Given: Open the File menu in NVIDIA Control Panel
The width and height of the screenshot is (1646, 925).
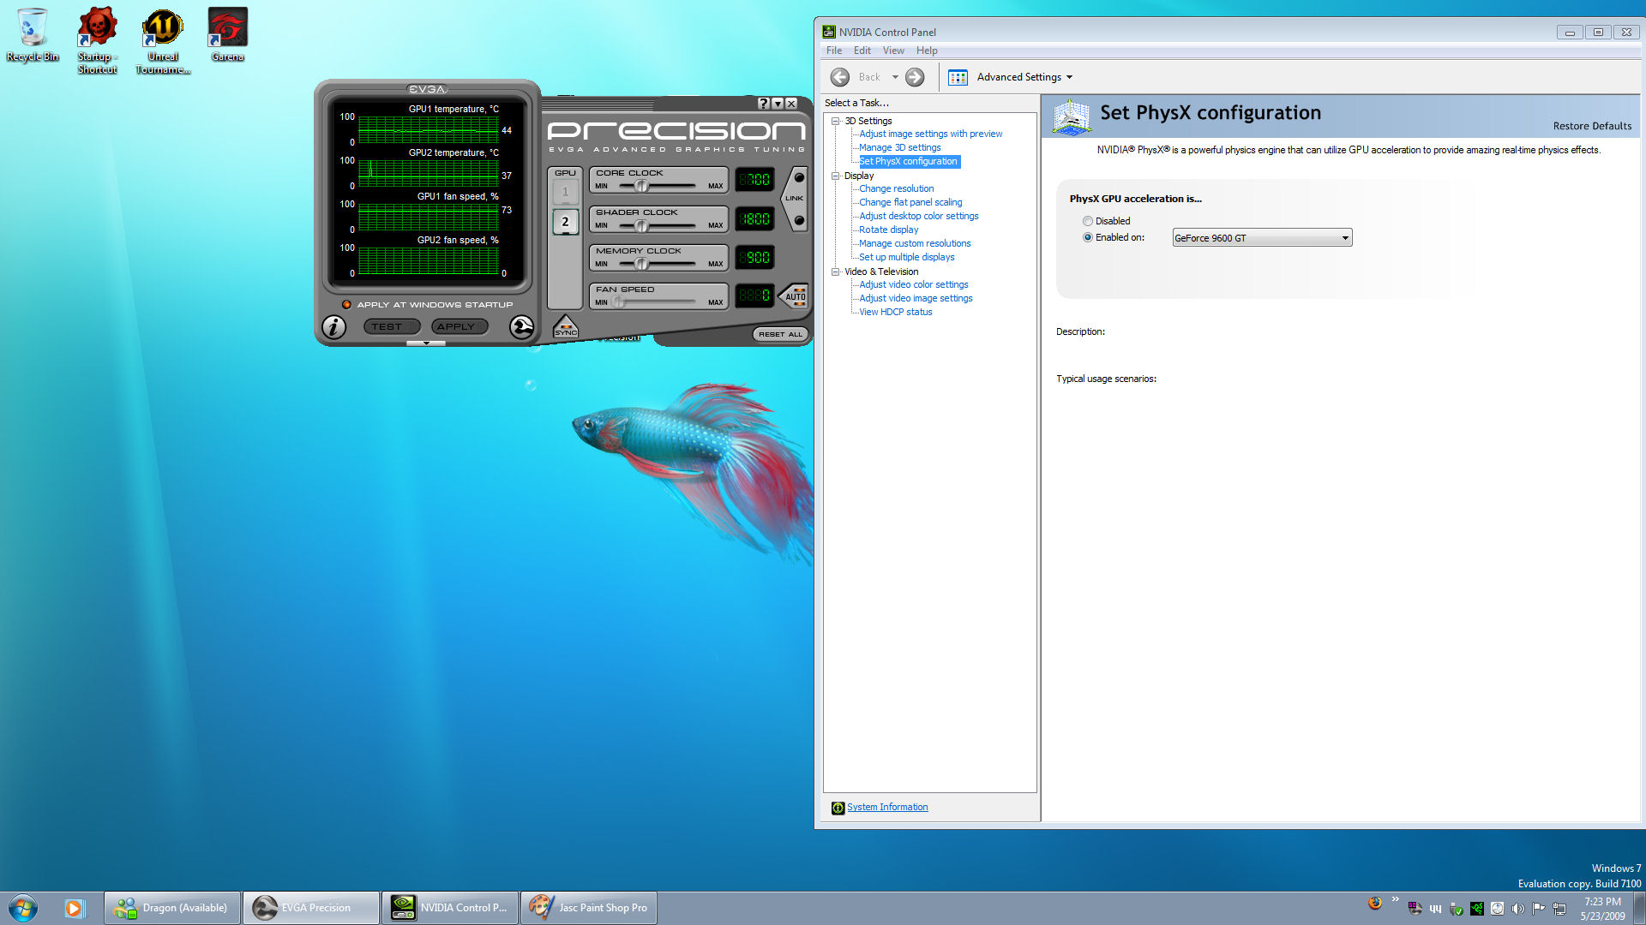Looking at the screenshot, I should tap(834, 51).
